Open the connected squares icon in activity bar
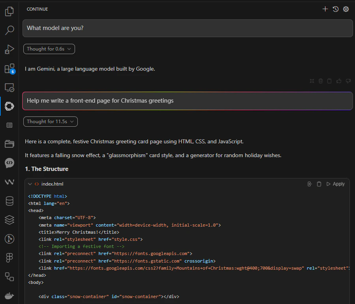 (x=9, y=277)
